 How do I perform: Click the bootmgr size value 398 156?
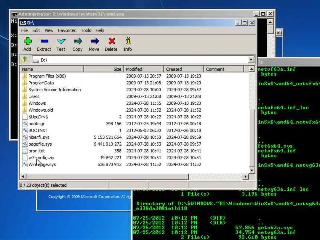(114, 124)
